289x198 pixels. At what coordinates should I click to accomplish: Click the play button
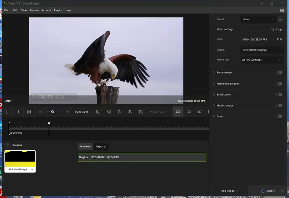120,112
